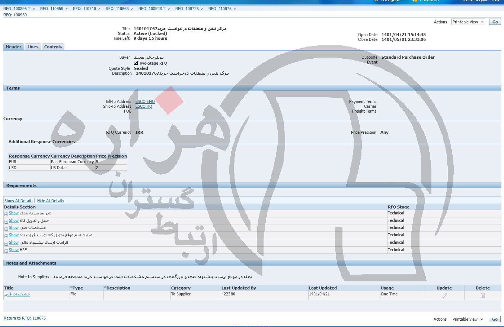Show details of the HSE requirement section
The image size is (504, 327).
point(14,250)
